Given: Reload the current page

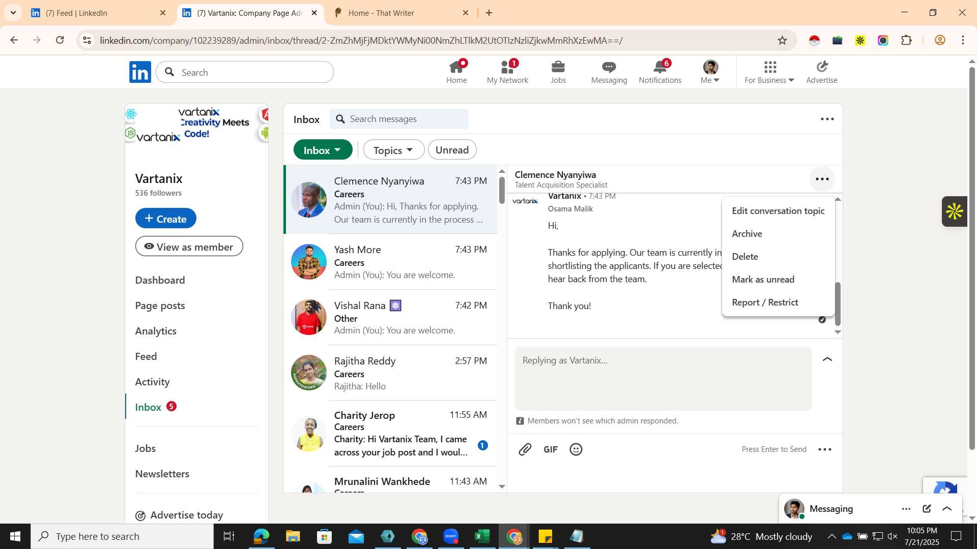Looking at the screenshot, I should pyautogui.click(x=60, y=40).
